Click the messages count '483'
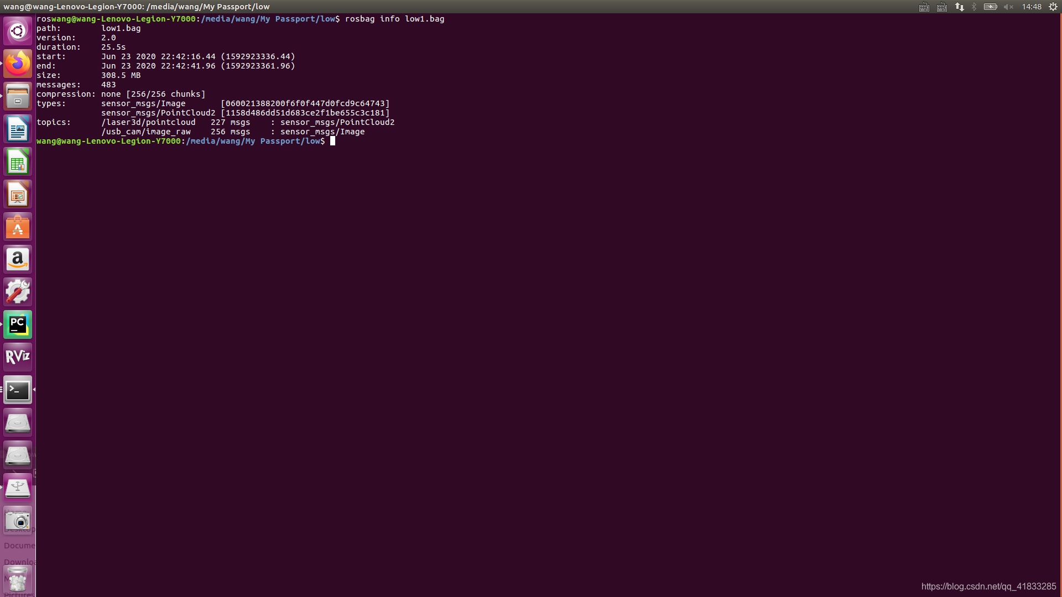 [108, 85]
